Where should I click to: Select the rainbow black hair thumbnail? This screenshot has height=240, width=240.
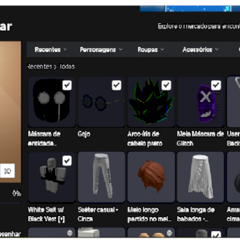click(151, 102)
